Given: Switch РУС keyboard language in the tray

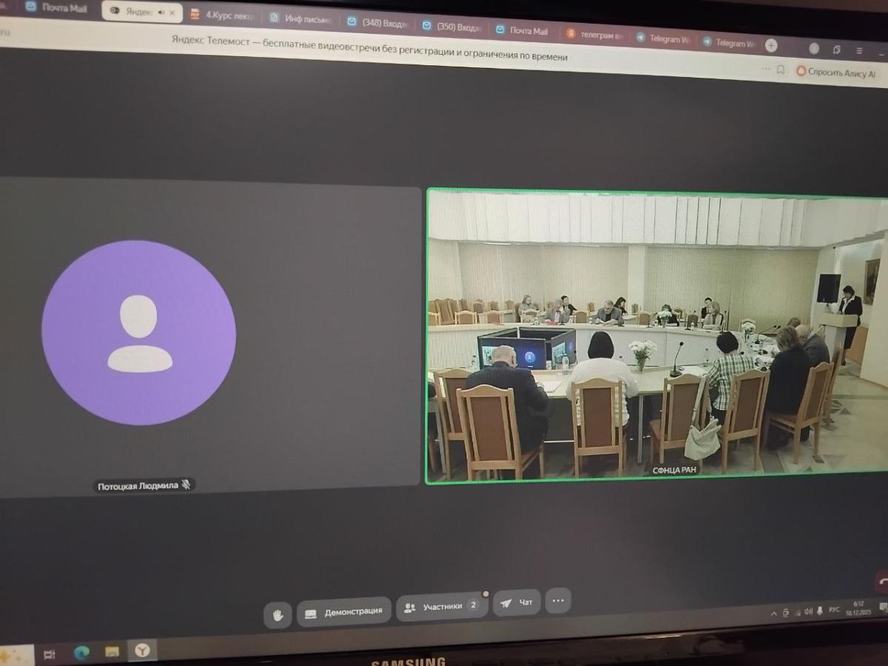Looking at the screenshot, I should click(x=834, y=610).
